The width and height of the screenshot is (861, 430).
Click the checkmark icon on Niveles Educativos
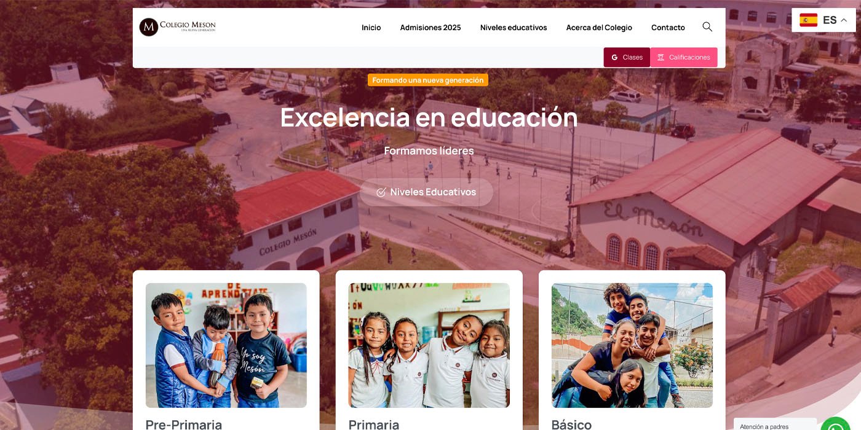[381, 192]
